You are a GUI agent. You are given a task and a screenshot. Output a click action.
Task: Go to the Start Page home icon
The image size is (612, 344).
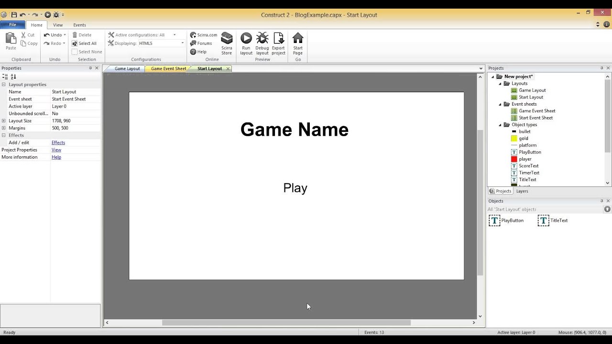click(x=298, y=43)
